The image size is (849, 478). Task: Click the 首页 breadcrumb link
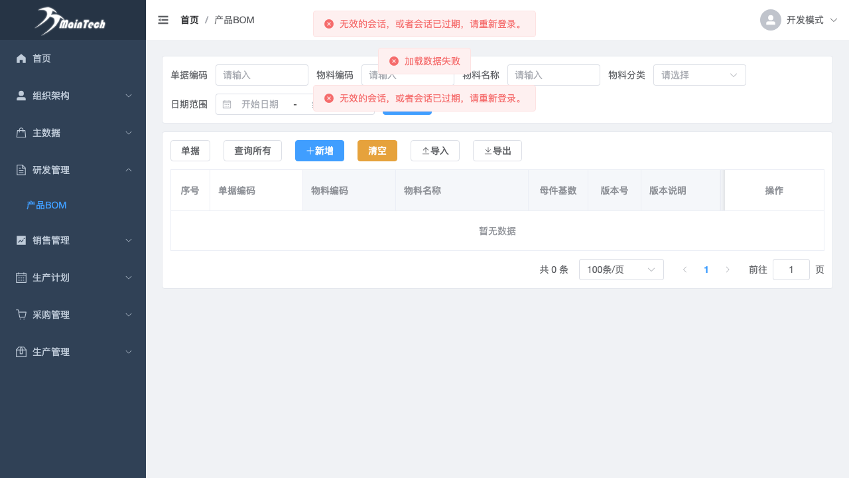189,20
